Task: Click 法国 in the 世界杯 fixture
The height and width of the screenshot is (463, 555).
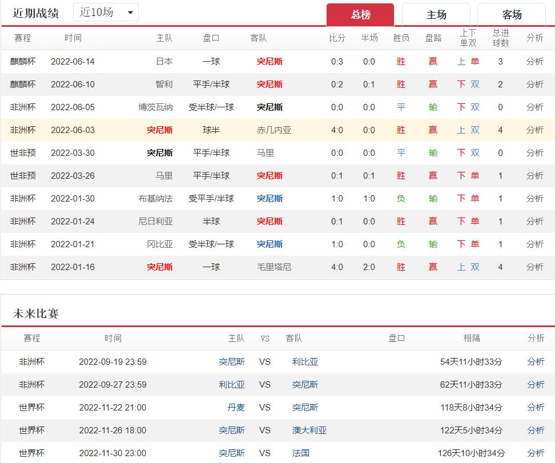Action: (301, 453)
